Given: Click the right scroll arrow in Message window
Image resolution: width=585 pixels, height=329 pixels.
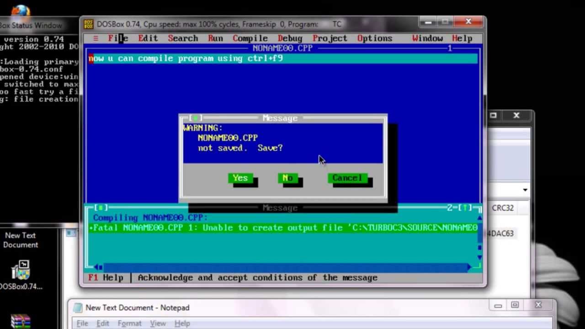Looking at the screenshot, I should point(469,267).
